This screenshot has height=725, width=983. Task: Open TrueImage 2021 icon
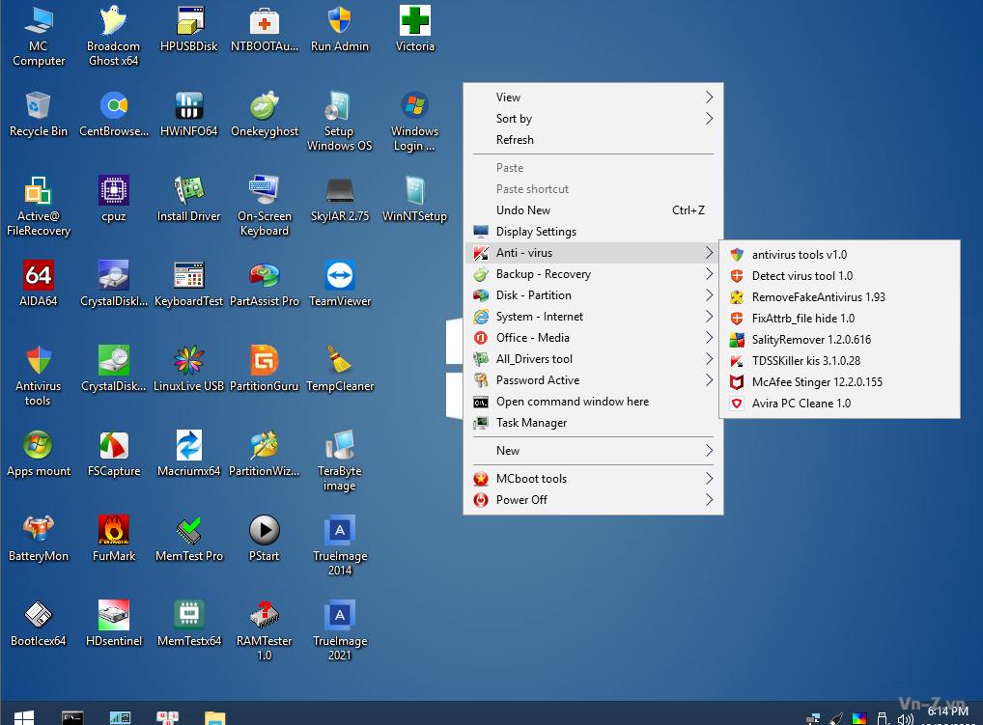pyautogui.click(x=340, y=631)
